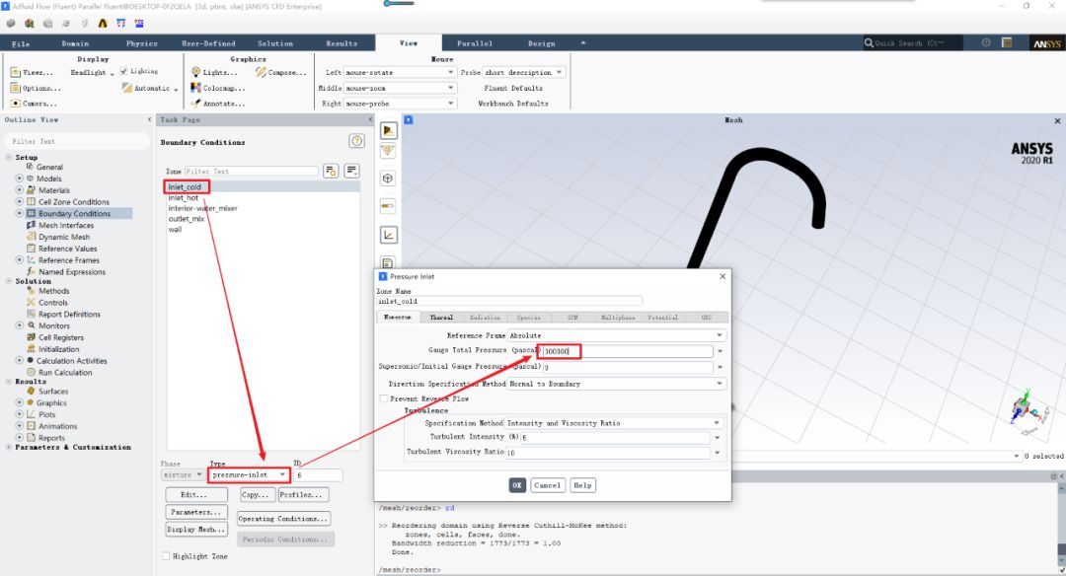1066x576 pixels.
Task: Expand the Models tree node
Action: [19, 178]
